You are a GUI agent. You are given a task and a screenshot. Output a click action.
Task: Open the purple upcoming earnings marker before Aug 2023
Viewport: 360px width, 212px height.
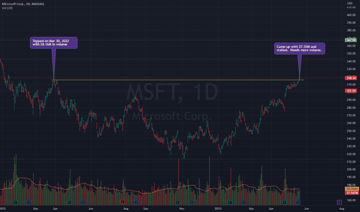pyautogui.click(x=340, y=202)
